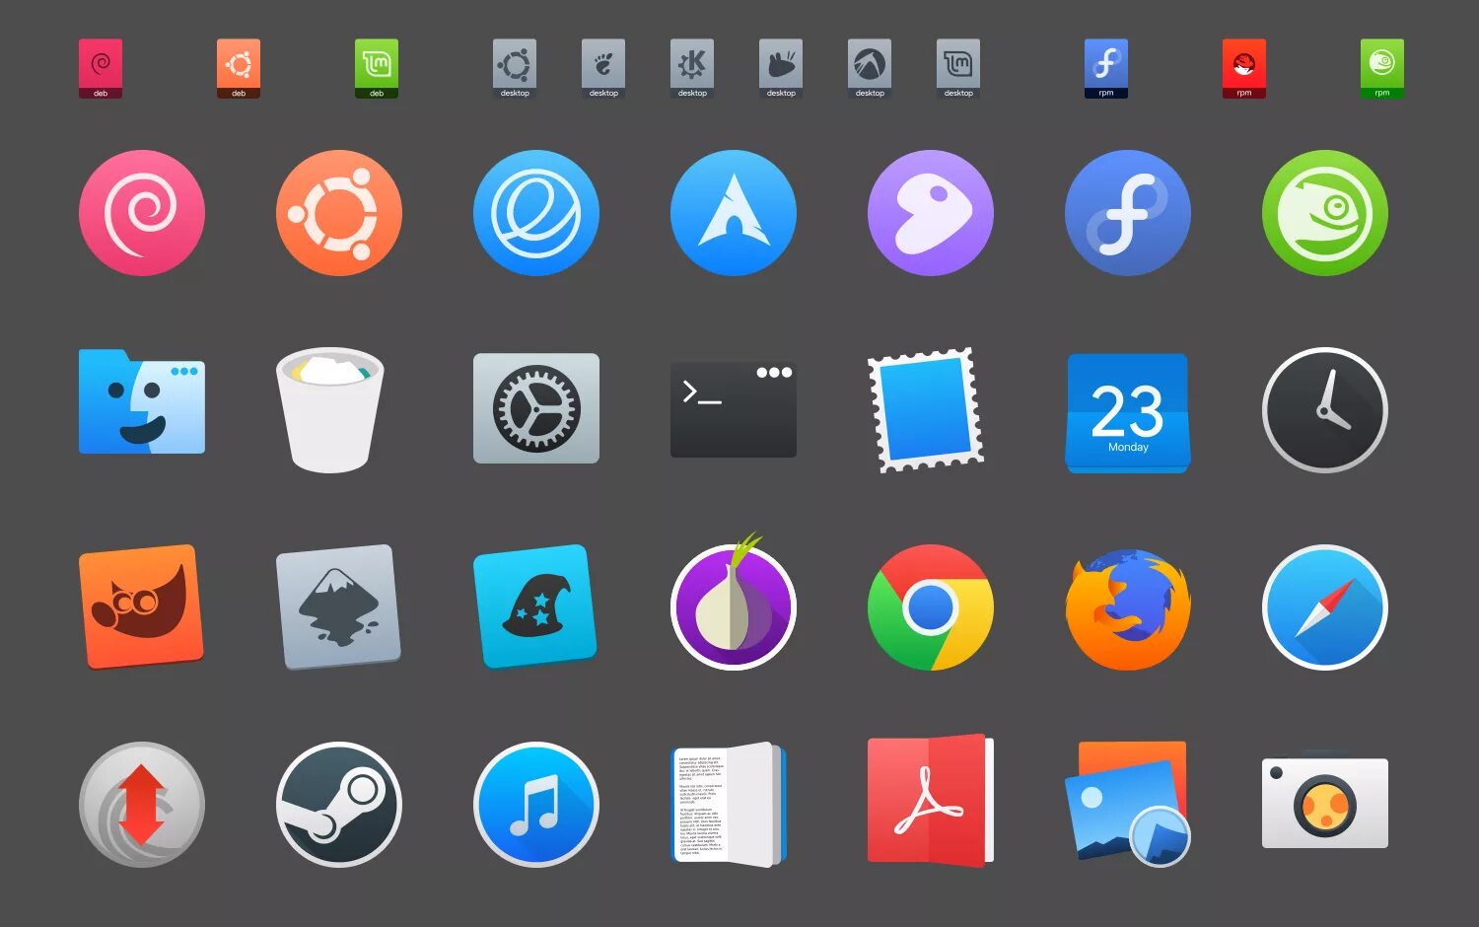Click the green openSUSE rpm package icon

pos(1382,69)
